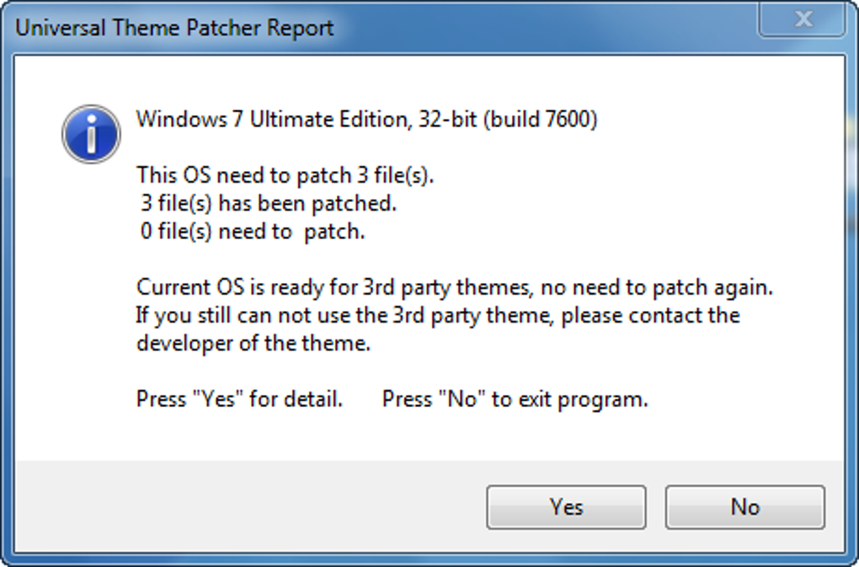The image size is (859, 567).
Task: Click the Windows 7 Ultimate Edition text
Action: point(271,119)
